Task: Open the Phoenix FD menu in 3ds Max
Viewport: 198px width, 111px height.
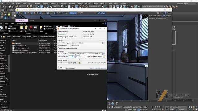Action: click(124, 3)
